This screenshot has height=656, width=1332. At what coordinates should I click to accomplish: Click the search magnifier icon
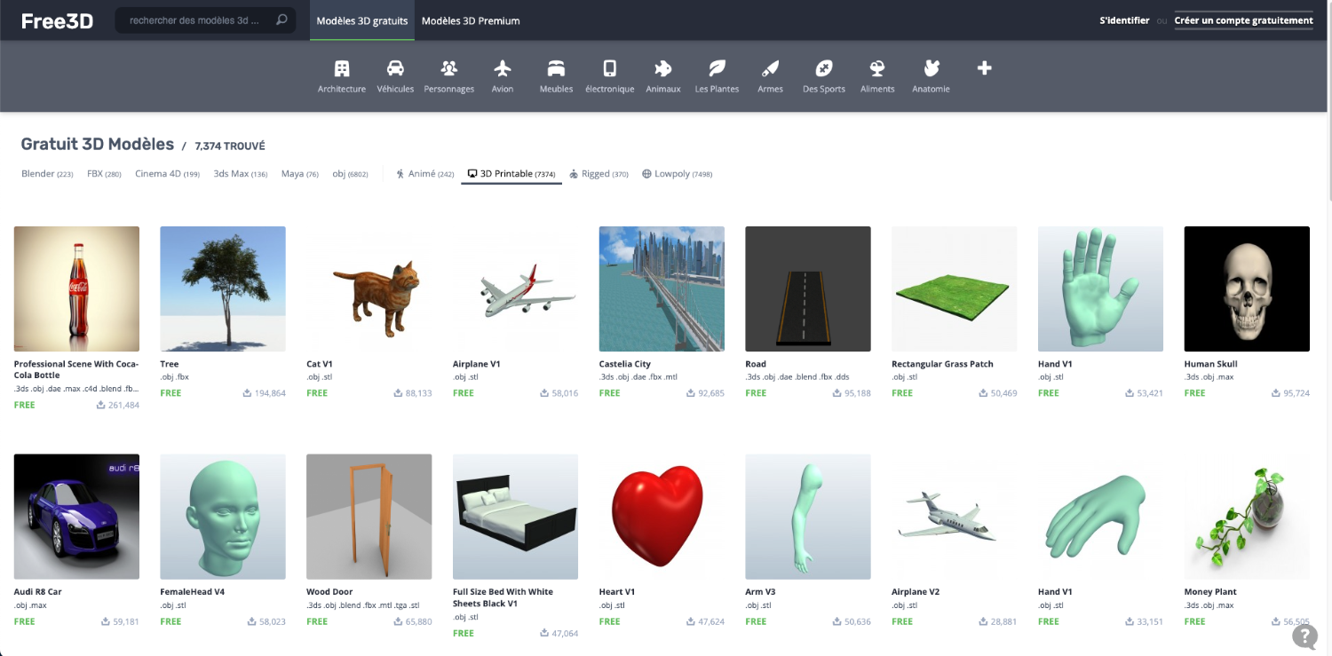(x=281, y=20)
